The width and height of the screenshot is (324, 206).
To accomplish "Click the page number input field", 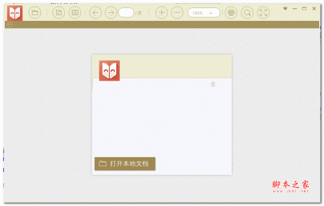I will coord(126,13).
